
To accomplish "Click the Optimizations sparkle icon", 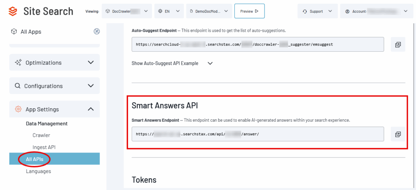I will pyautogui.click(x=18, y=63).
